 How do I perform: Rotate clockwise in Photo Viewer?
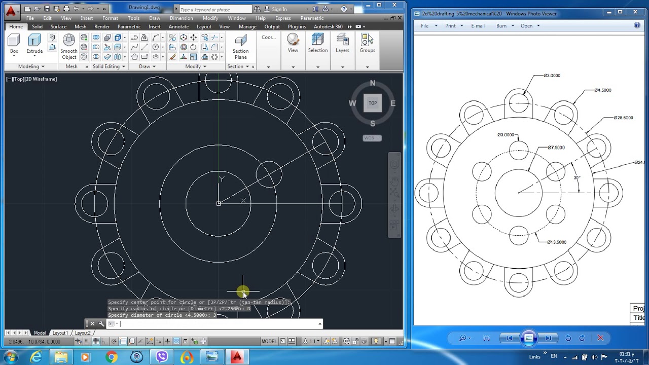point(582,338)
